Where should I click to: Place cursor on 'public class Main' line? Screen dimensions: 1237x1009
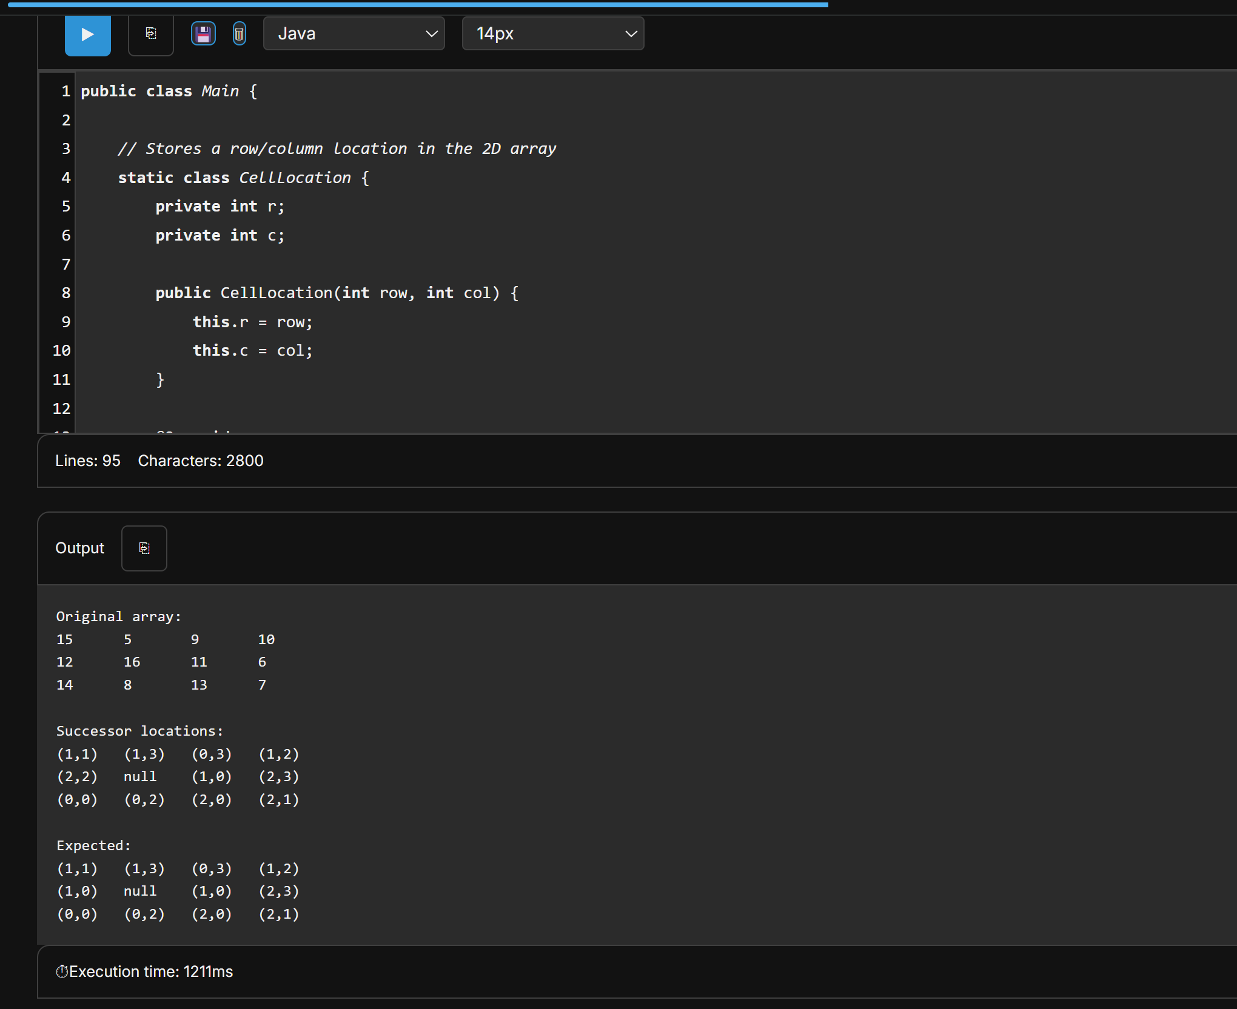pos(169,91)
